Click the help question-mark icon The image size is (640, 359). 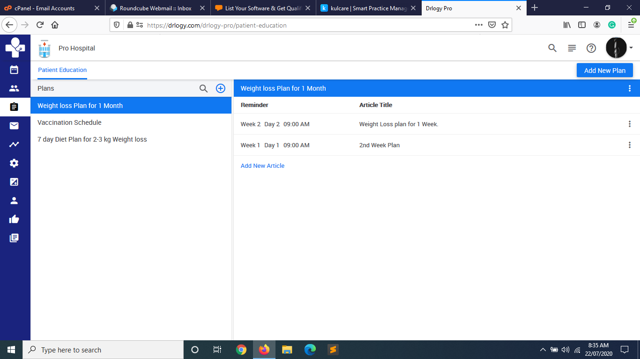point(591,48)
